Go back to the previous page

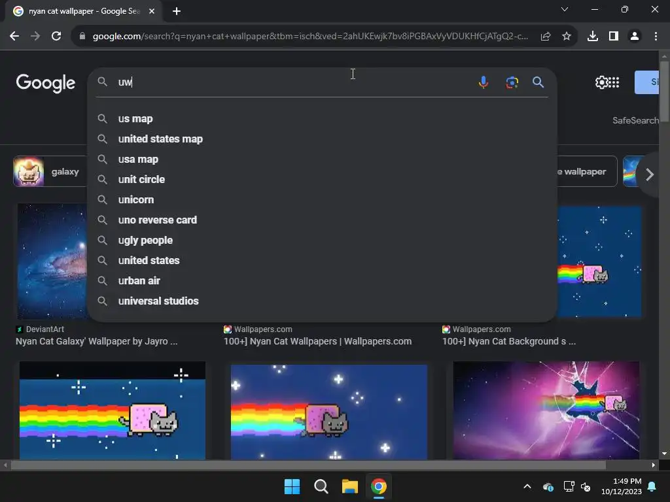(14, 37)
